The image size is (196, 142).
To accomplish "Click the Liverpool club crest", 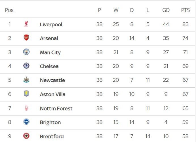I will click(26, 24).
